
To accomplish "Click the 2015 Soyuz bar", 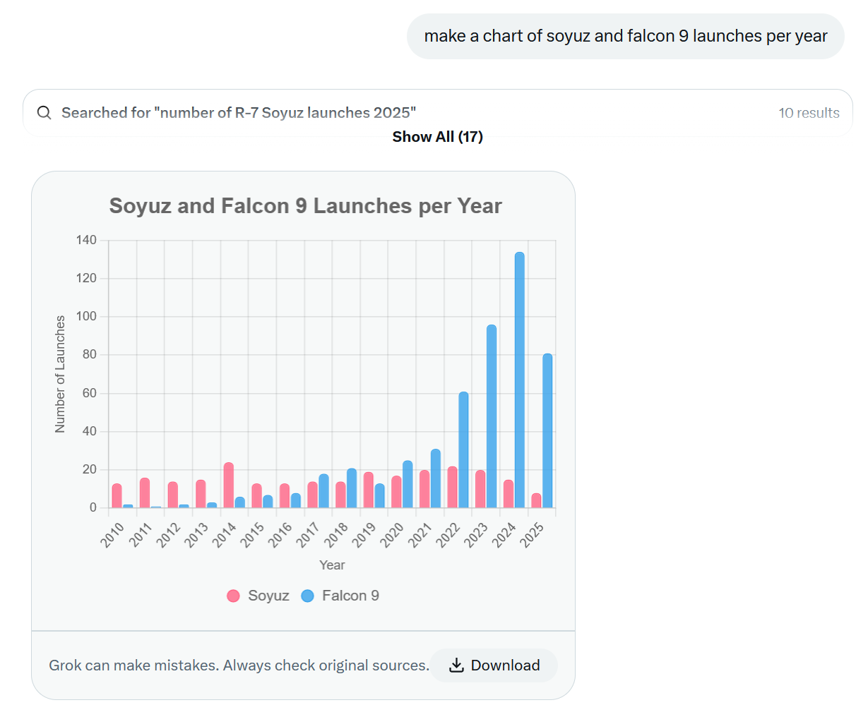I will tap(257, 495).
